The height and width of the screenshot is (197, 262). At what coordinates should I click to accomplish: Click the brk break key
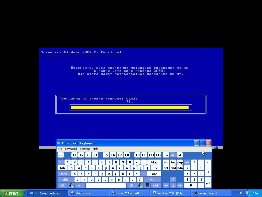click(x=180, y=155)
